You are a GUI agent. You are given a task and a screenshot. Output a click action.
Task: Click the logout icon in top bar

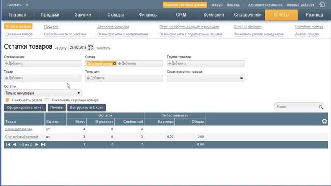tap(322, 5)
